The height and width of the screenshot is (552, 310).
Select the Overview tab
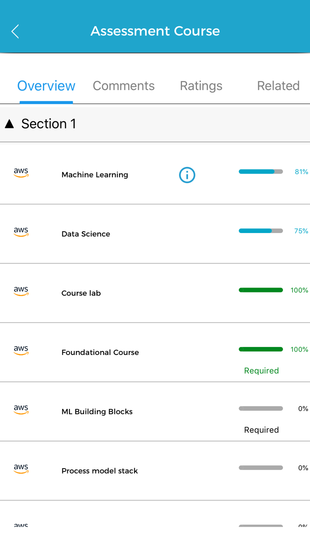pyautogui.click(x=46, y=86)
